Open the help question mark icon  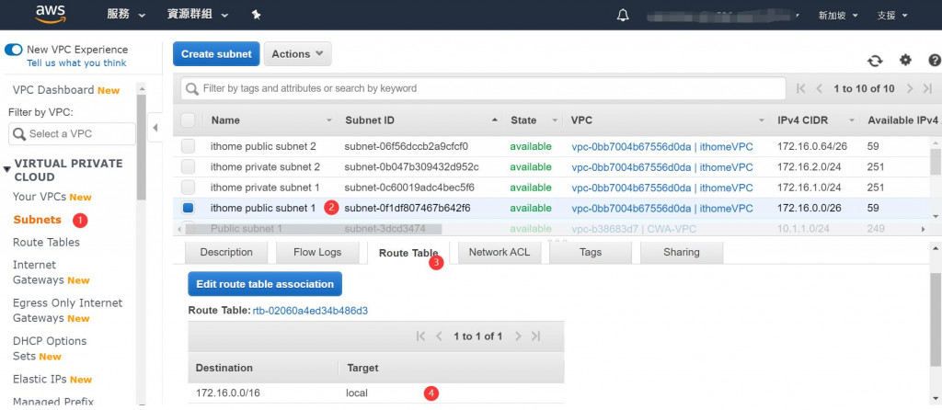[935, 60]
